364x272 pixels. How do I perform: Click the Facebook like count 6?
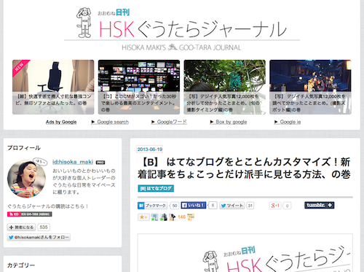(213, 206)
